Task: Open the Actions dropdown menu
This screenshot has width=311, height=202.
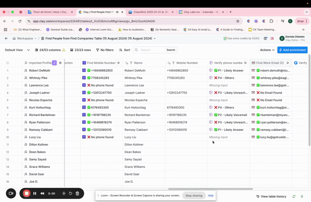Action: tap(267, 50)
